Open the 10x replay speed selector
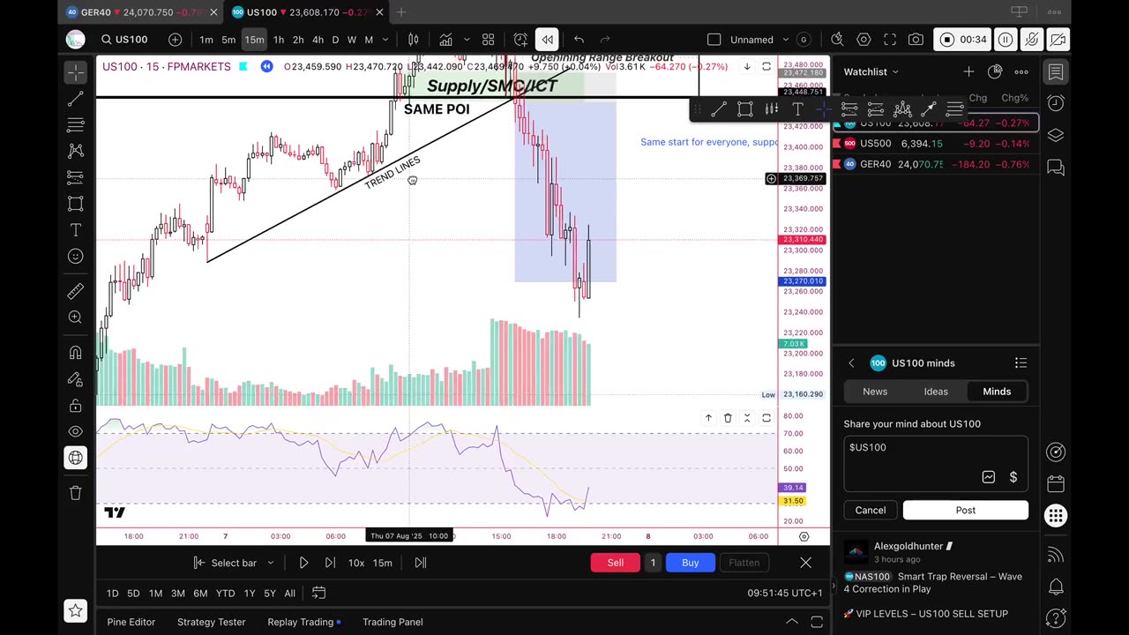This screenshot has width=1129, height=635. (356, 563)
